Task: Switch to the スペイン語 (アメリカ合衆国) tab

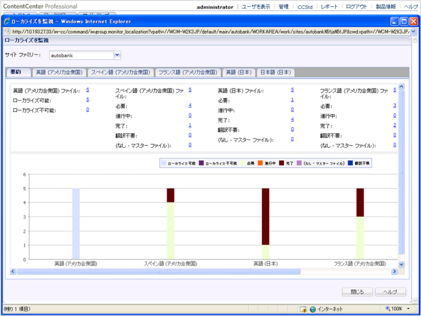Action: [x=119, y=72]
